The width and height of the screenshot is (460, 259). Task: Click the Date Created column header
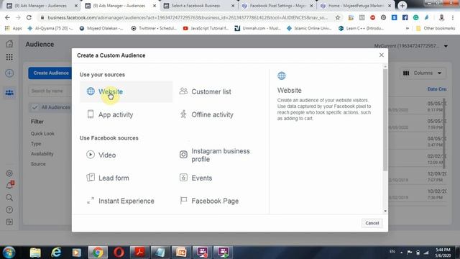(x=437, y=89)
